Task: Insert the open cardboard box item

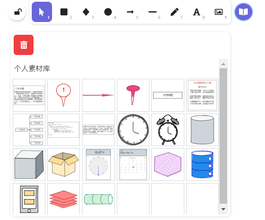Action: (x=63, y=165)
